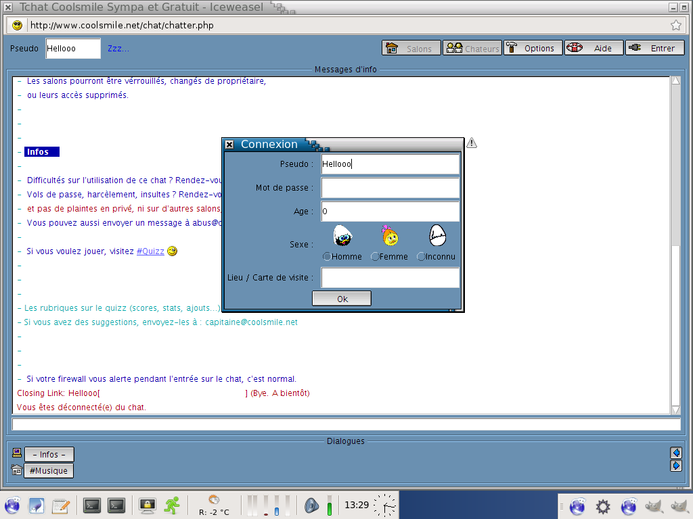Screen dimensions: 693x519
Task: Click the chat message input line
Action: point(346,424)
